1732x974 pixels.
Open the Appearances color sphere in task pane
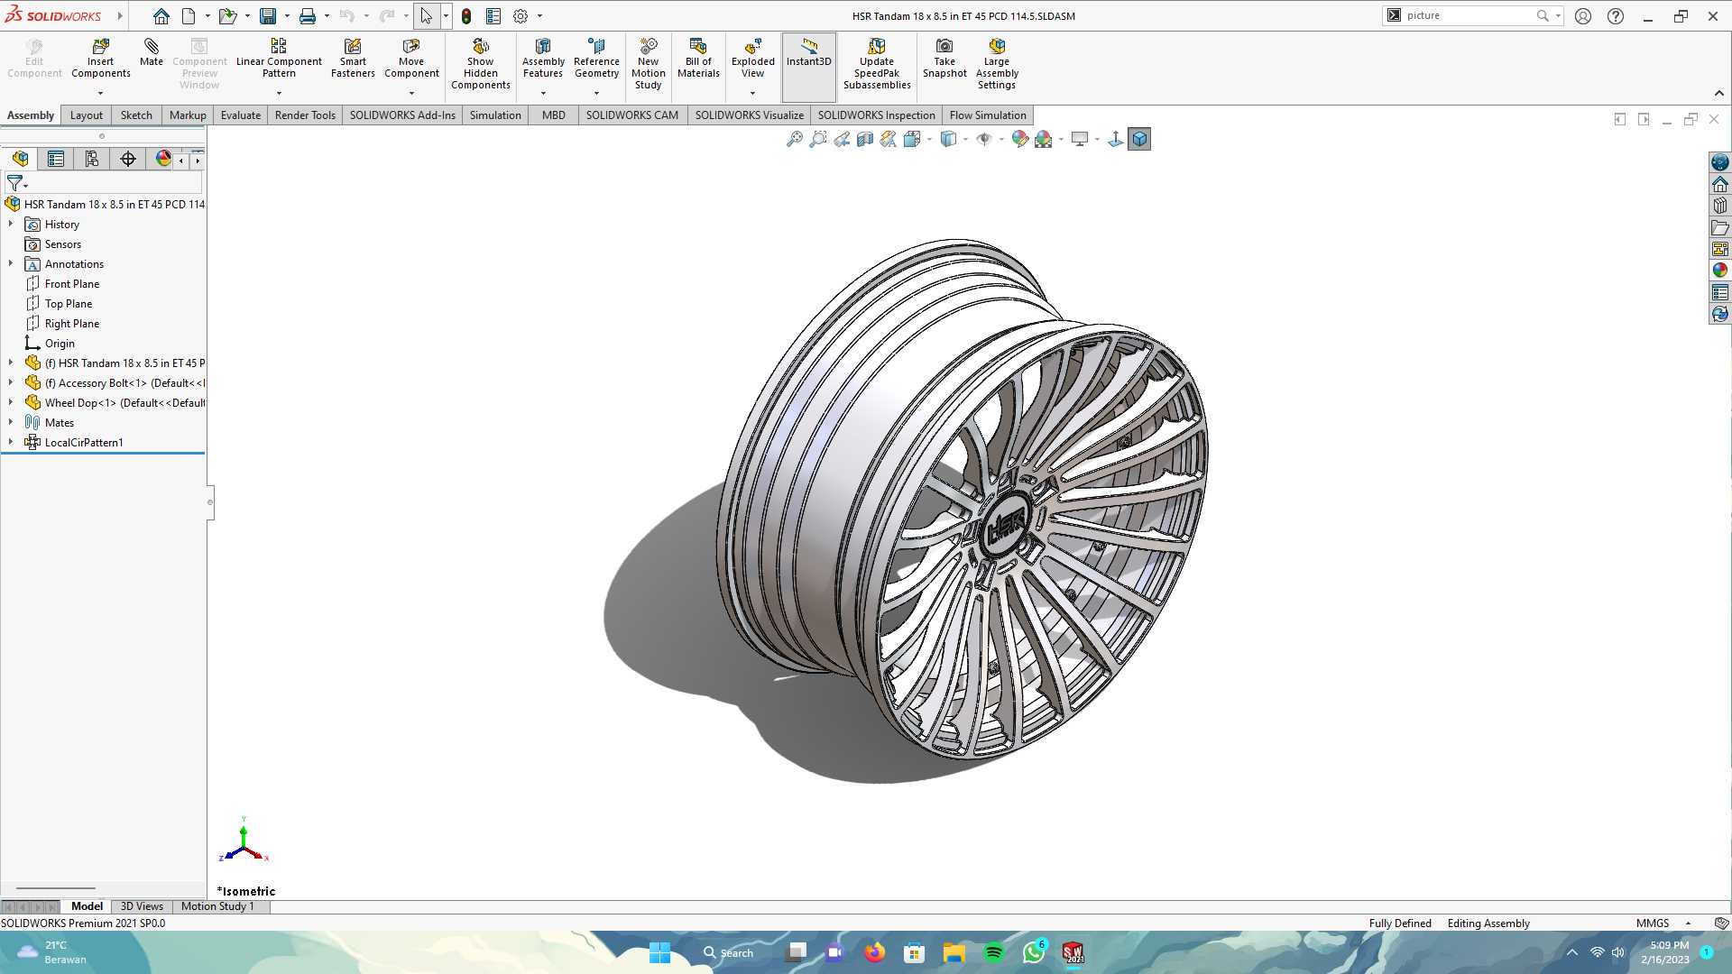1720,271
